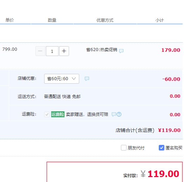The height and width of the screenshot is (182, 184).
Task: Click the 省620:热卖促销 promotion text
Action: 102,50
